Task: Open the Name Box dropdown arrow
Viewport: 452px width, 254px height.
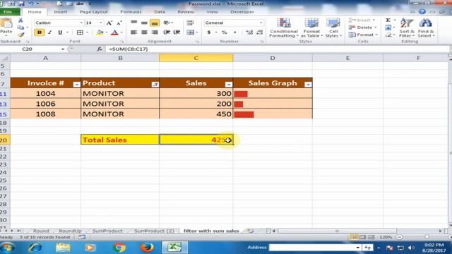Action: [x=63, y=49]
